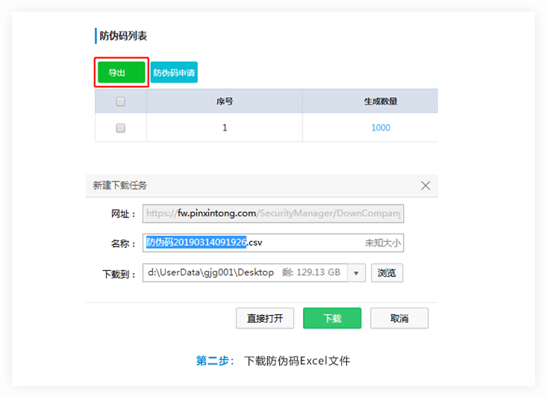Image resolution: width=547 pixels, height=398 pixels.
Task: Check the checkbox for row 1
Action: (121, 128)
